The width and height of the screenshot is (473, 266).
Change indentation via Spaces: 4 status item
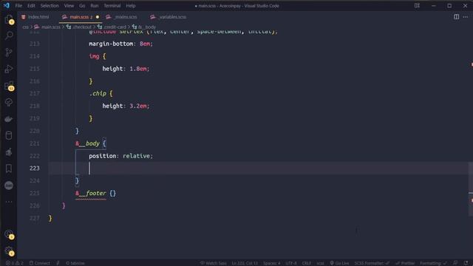tap(271, 263)
